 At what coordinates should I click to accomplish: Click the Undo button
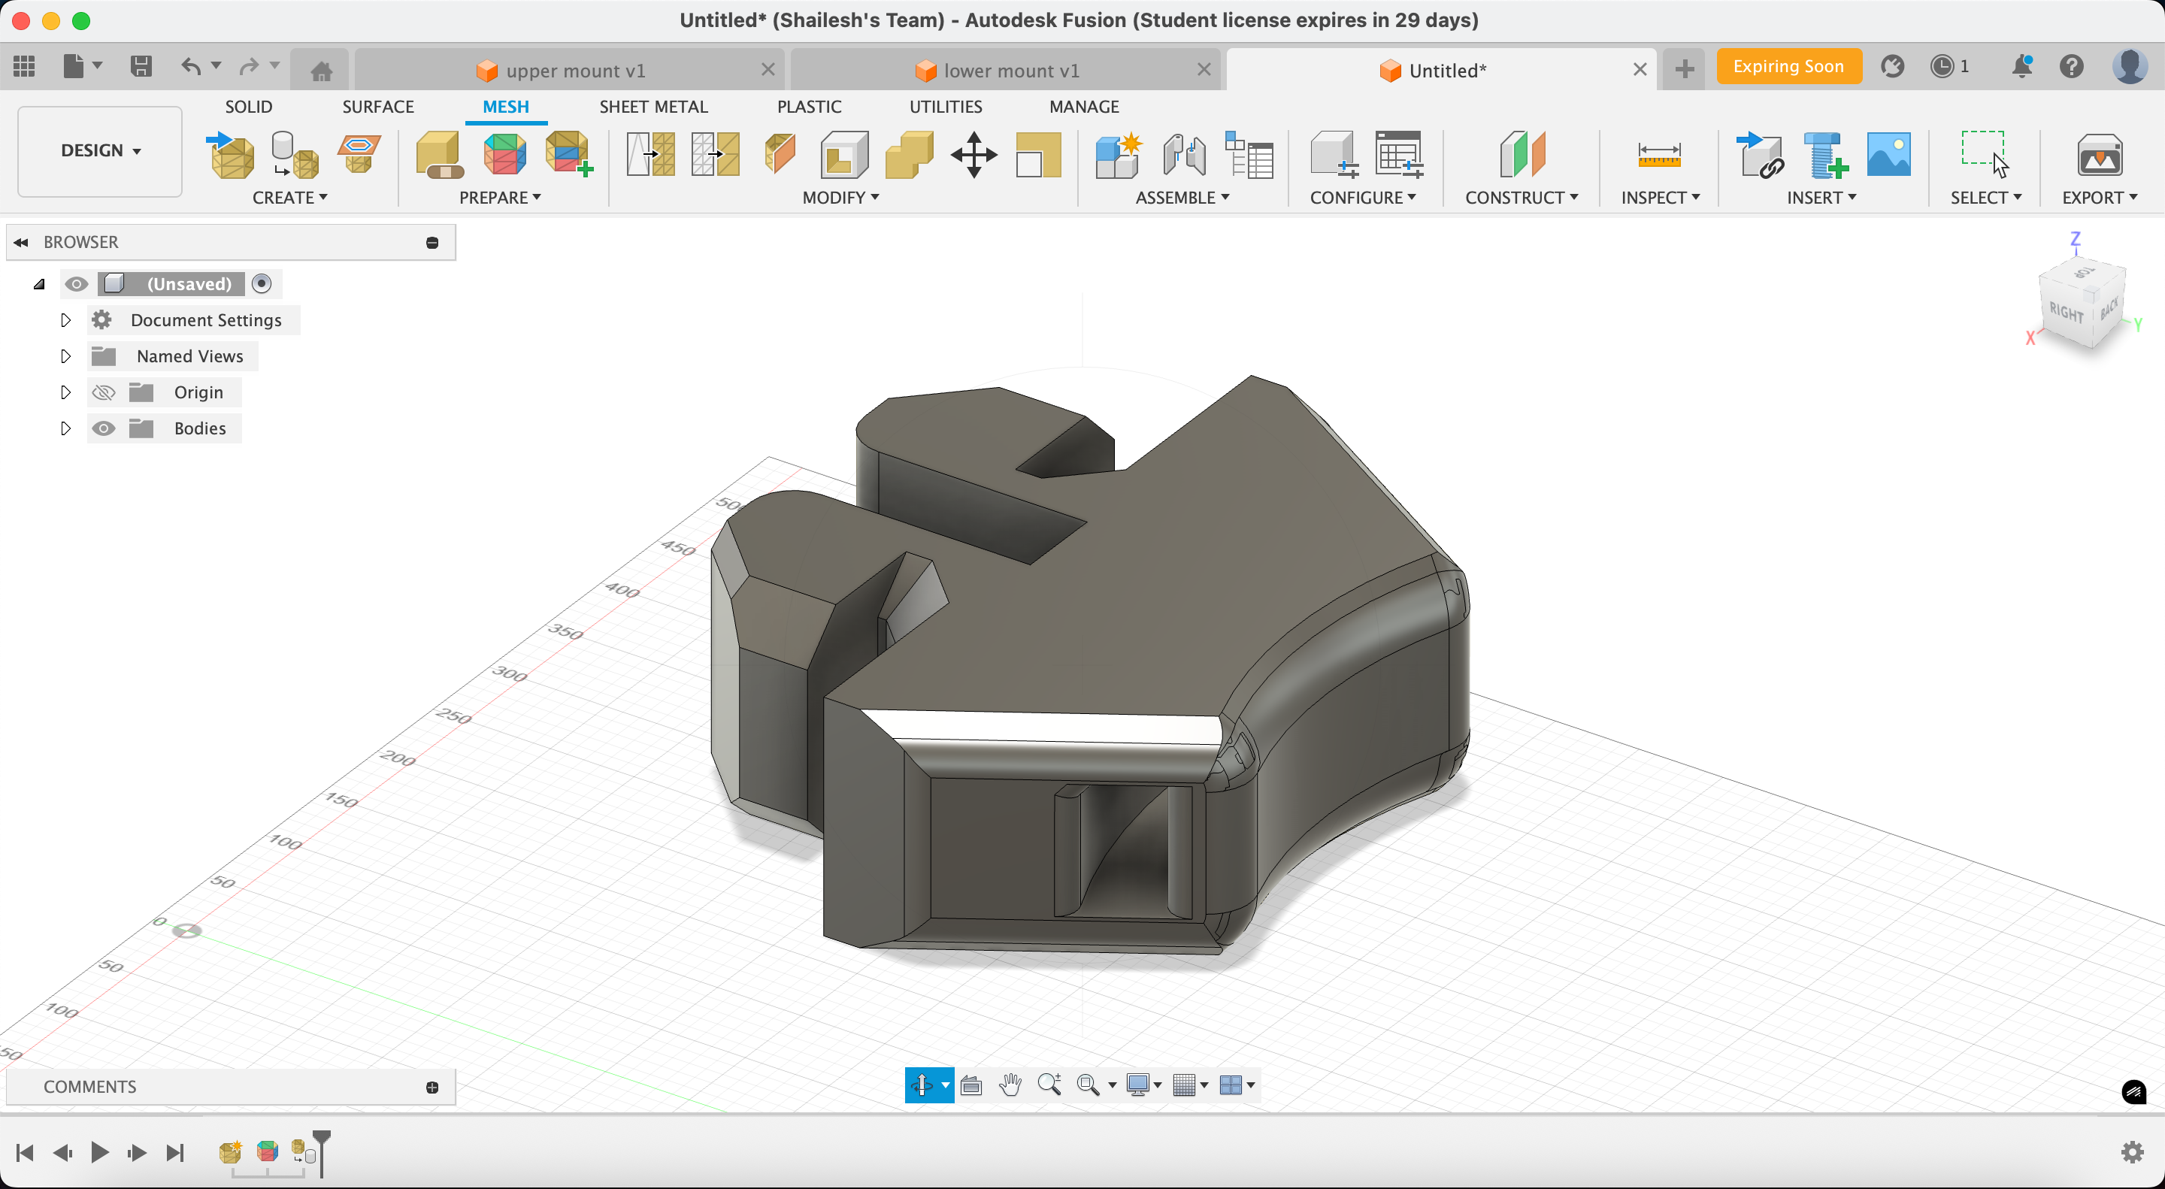(191, 66)
